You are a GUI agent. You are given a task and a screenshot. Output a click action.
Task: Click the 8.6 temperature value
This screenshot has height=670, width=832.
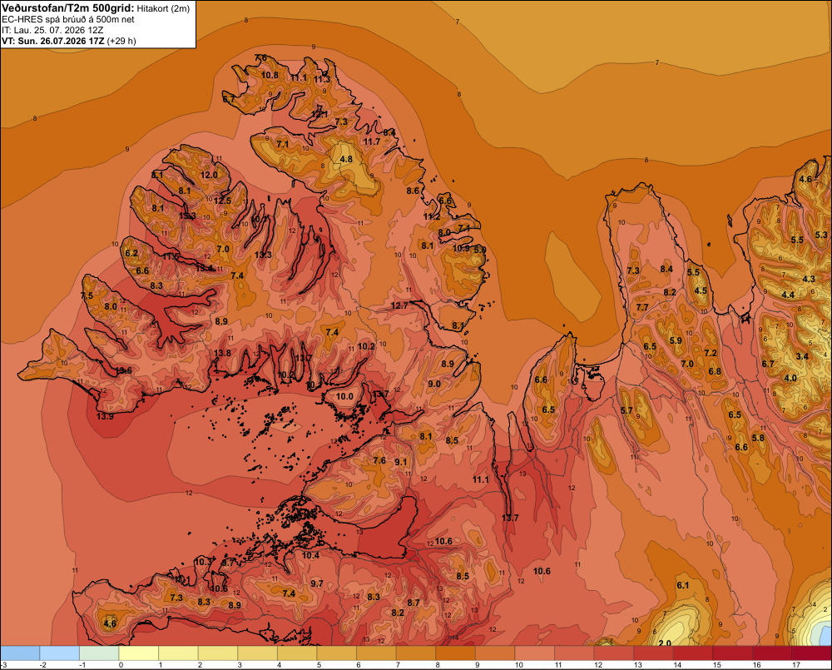(x=413, y=191)
